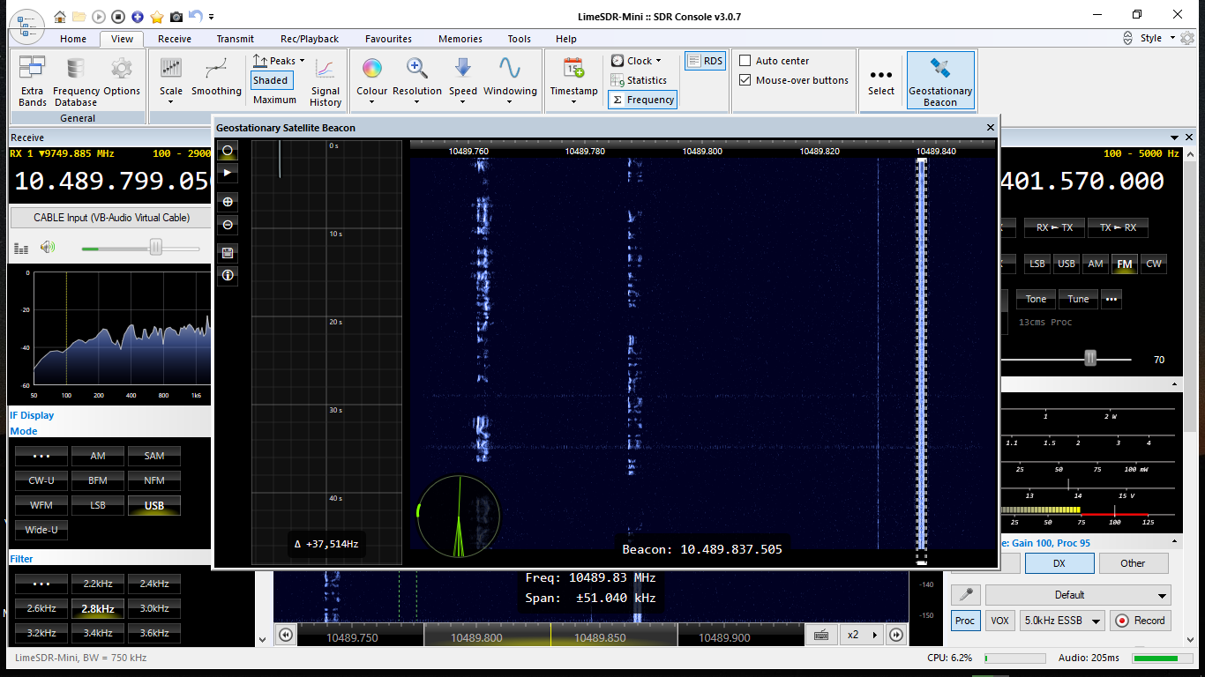This screenshot has width=1205, height=677.
Task: Click the camera screenshot icon in quick access toolbar
Action: (176, 17)
